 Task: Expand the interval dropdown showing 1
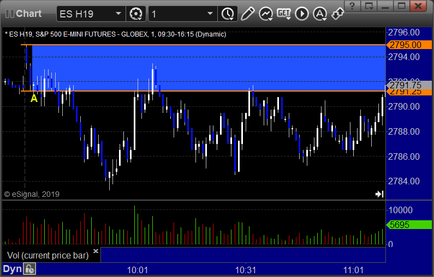click(210, 14)
